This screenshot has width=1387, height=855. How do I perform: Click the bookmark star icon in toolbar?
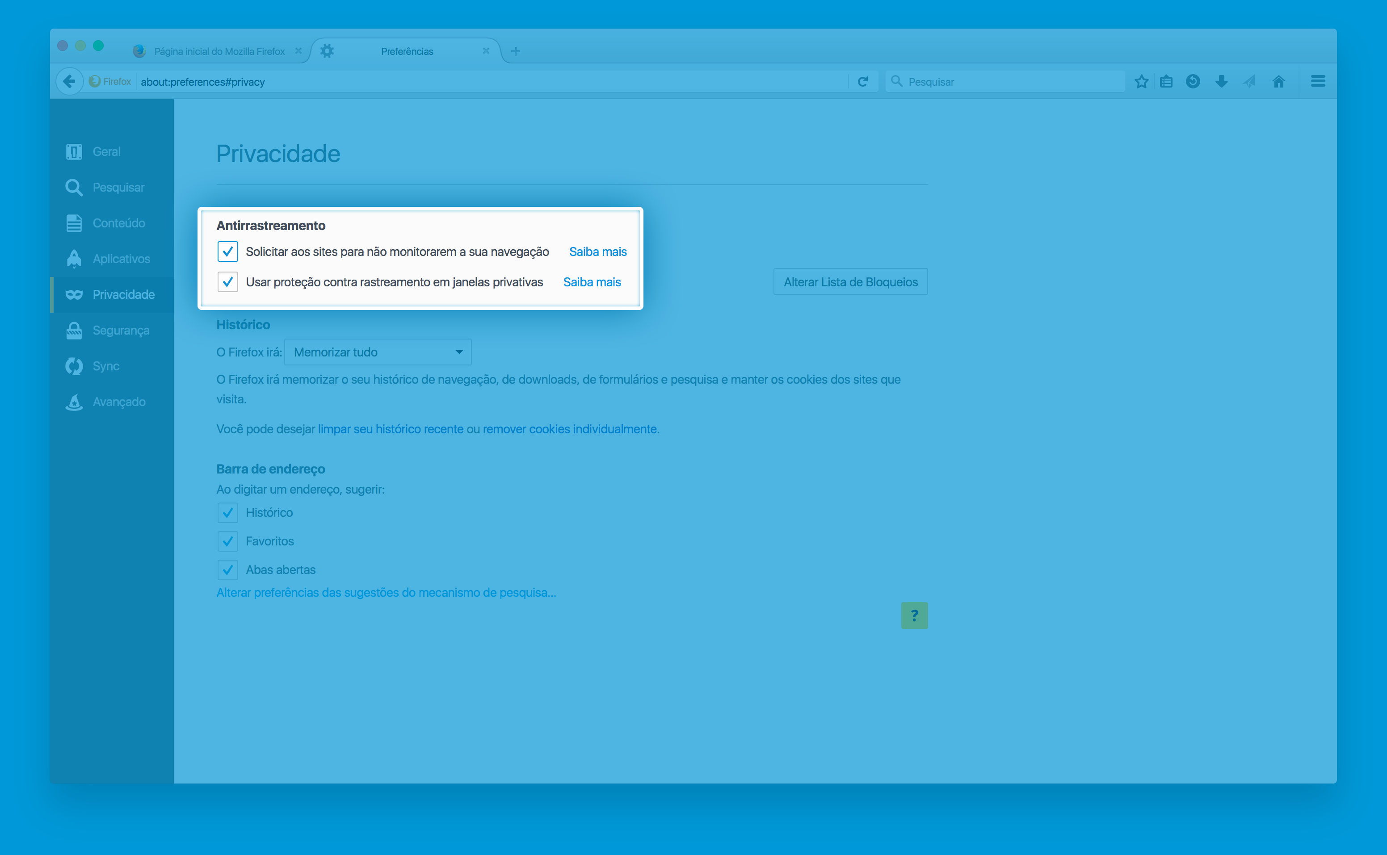pyautogui.click(x=1141, y=81)
